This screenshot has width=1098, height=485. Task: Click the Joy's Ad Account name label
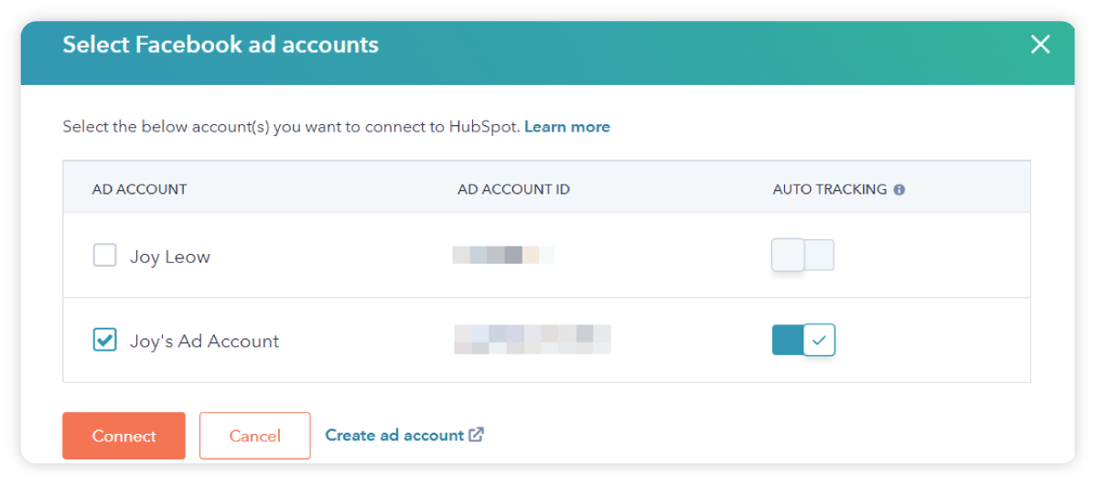pyautogui.click(x=204, y=342)
